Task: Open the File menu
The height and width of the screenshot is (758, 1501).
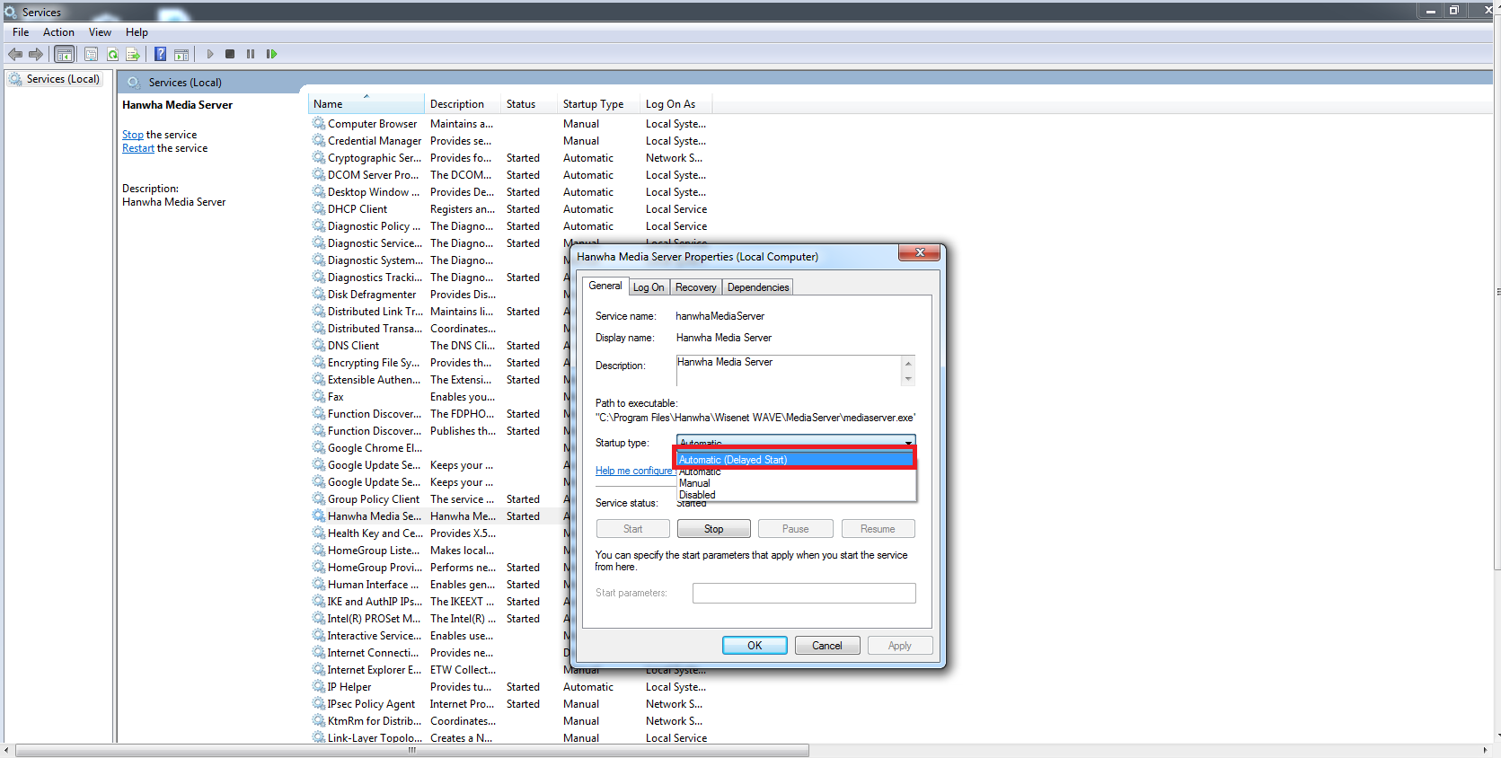Action: click(21, 32)
